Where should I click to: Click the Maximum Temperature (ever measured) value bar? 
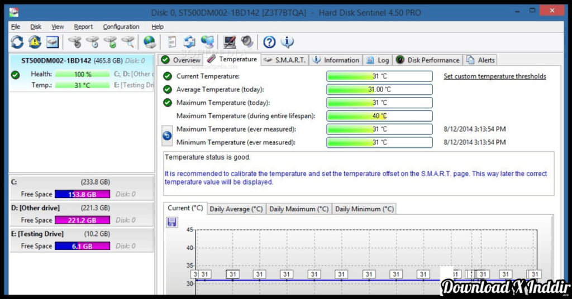(379, 129)
